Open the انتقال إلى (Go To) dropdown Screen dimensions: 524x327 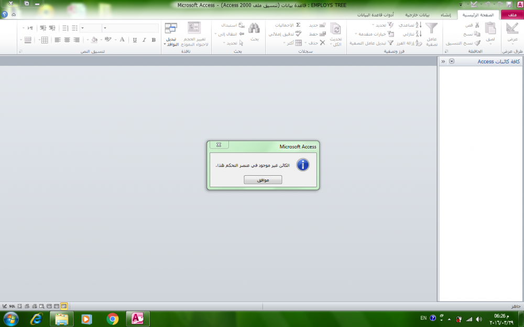click(x=230, y=34)
